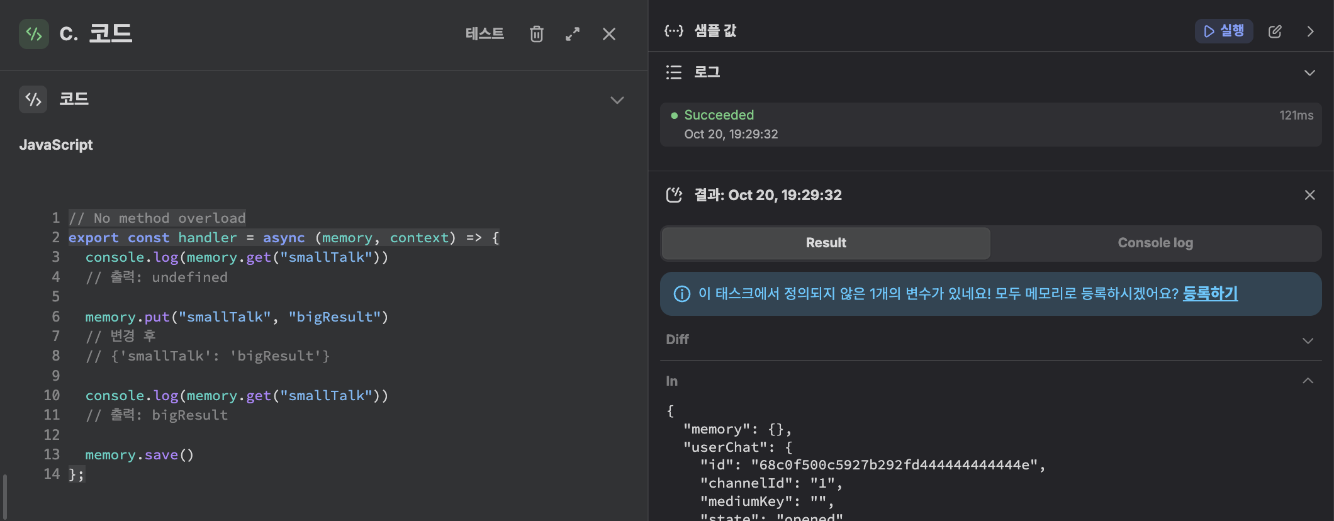Click the log list icon
Viewport: 1334px width, 521px height.
673,72
